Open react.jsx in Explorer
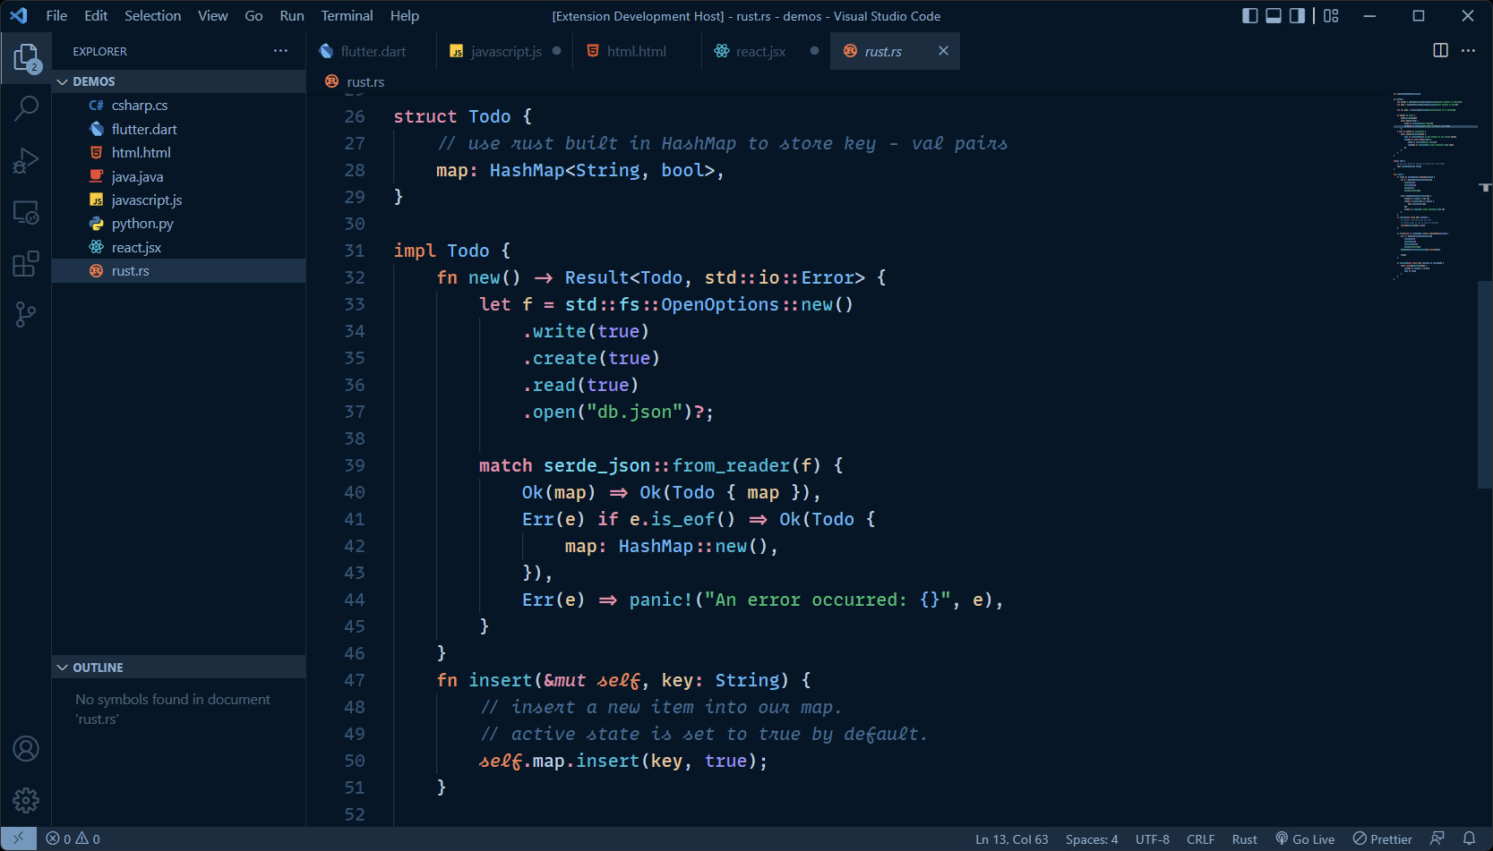Screen dimensions: 1493x851 [179, 248]
